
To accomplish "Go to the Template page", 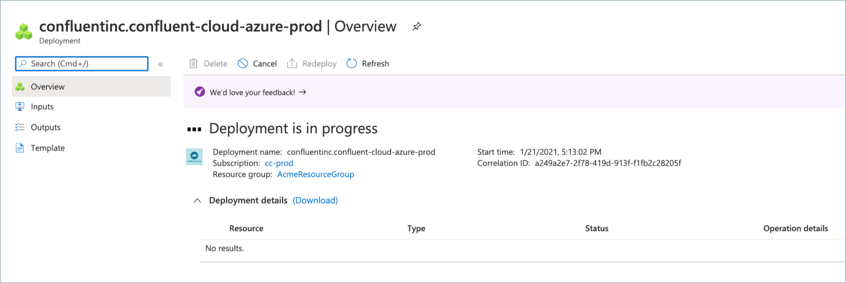I will pos(48,148).
